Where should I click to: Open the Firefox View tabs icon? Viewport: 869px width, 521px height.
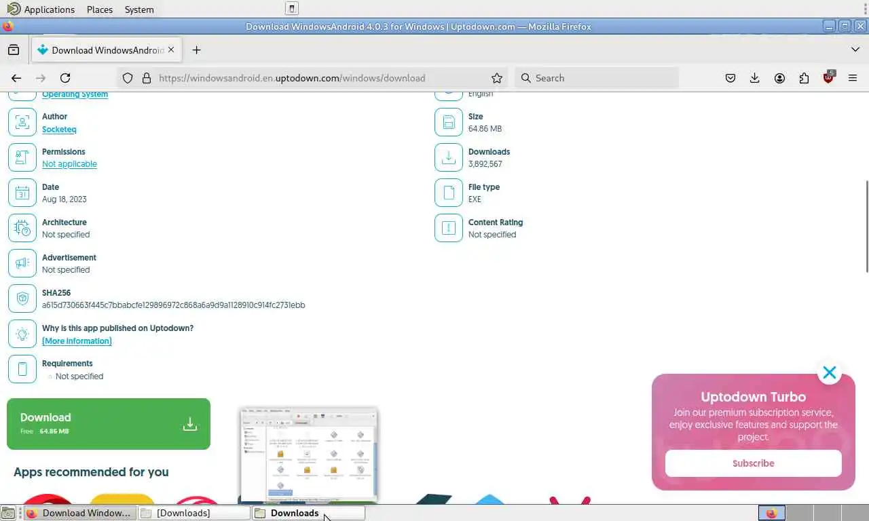[14, 50]
